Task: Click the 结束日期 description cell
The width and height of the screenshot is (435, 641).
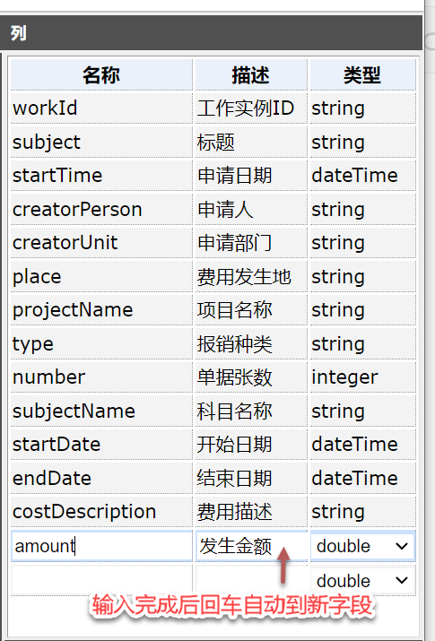Action: click(x=251, y=479)
